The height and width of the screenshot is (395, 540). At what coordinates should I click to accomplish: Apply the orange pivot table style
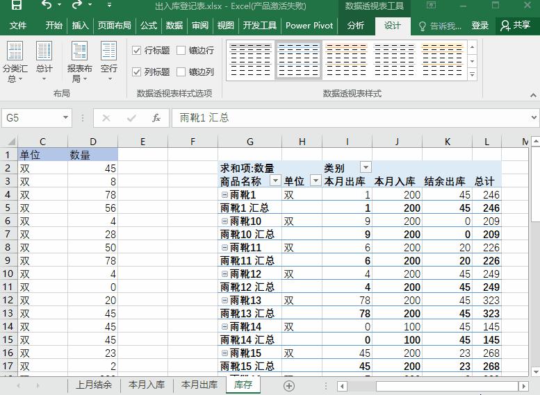click(347, 60)
